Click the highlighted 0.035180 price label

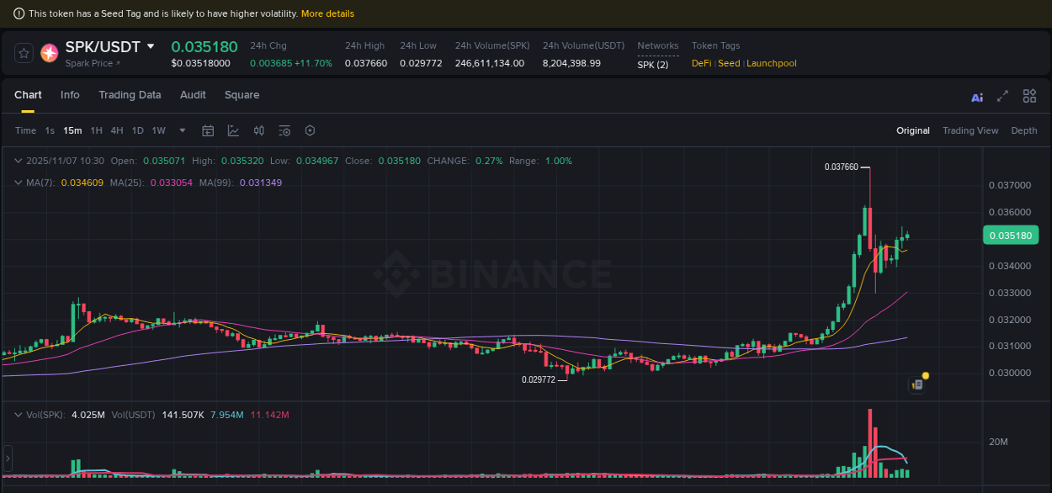(x=1011, y=235)
